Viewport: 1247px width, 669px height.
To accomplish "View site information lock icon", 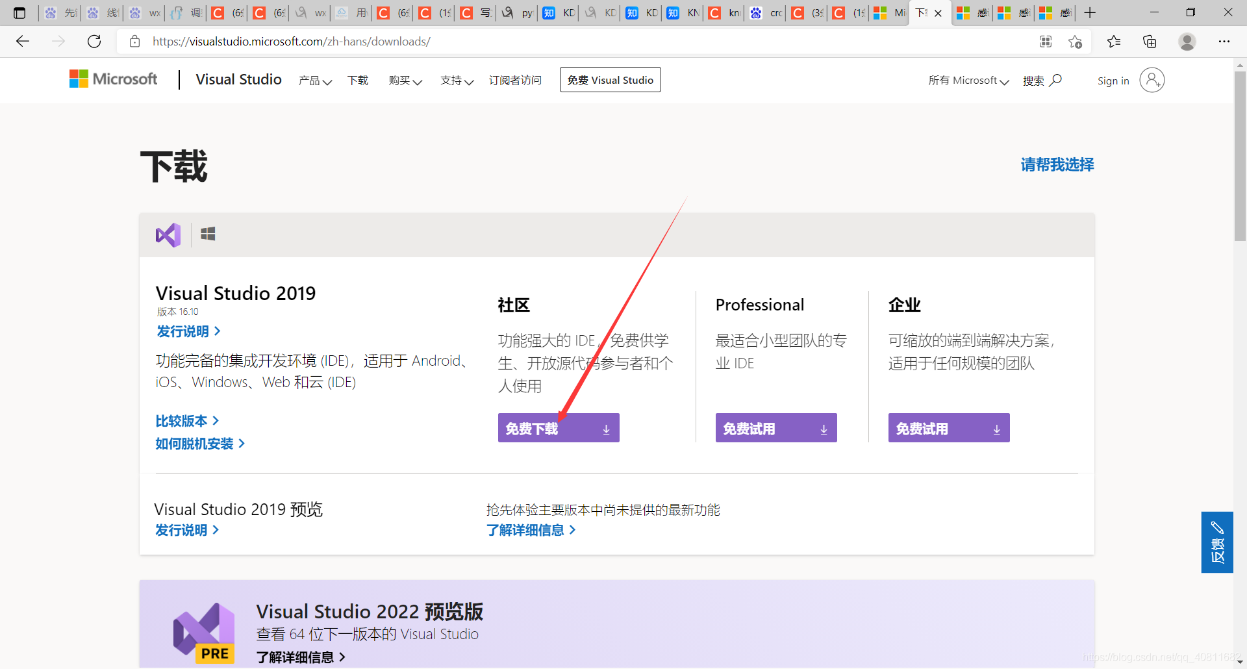I will coord(135,42).
